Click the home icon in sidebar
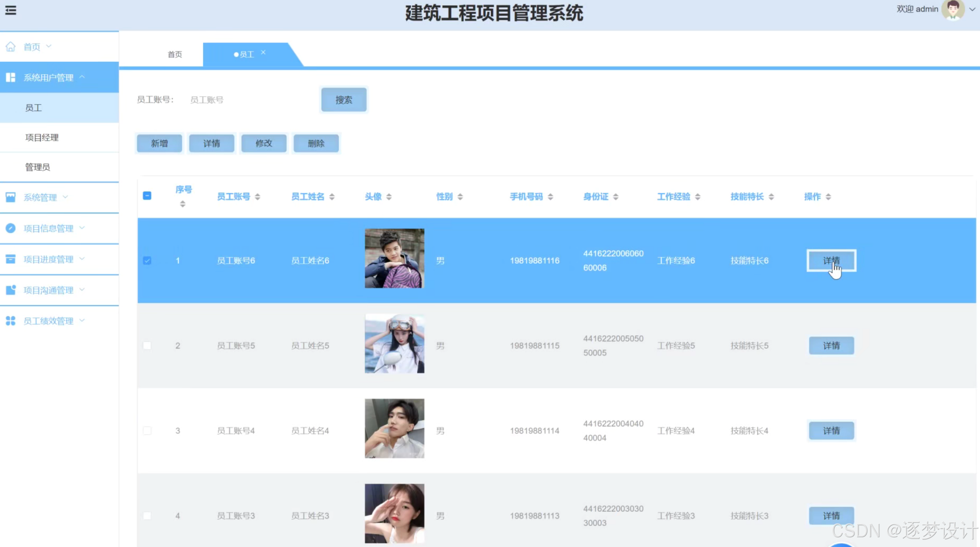 pos(11,47)
